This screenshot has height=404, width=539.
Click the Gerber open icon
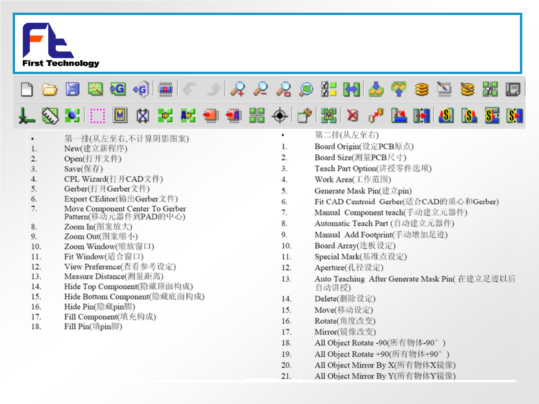[x=118, y=89]
